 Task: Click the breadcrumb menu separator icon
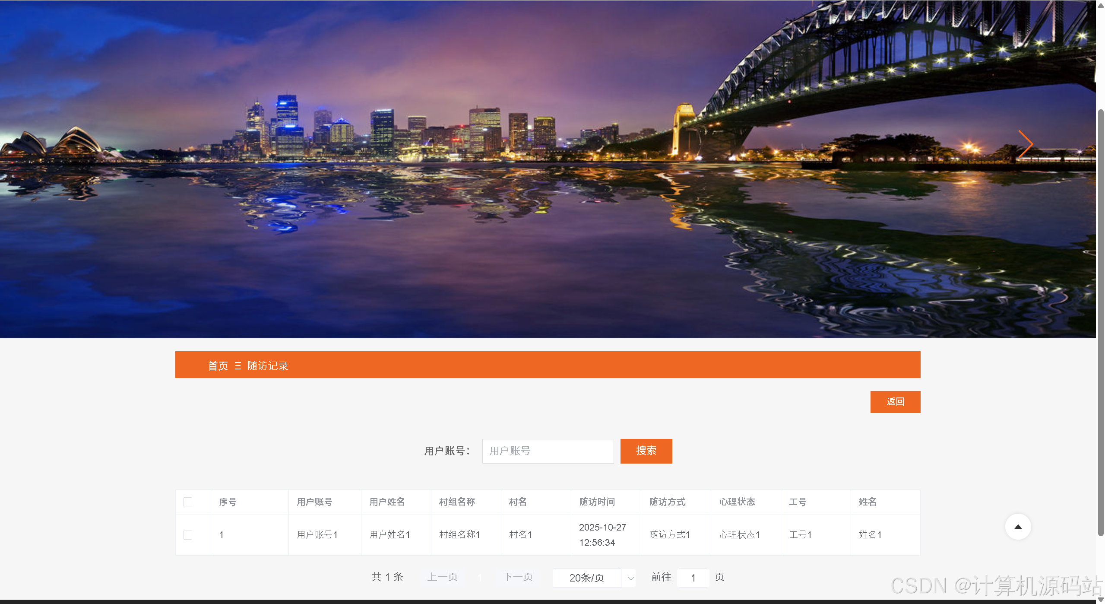pos(238,366)
